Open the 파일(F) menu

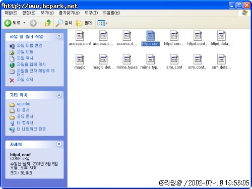(x=11, y=13)
